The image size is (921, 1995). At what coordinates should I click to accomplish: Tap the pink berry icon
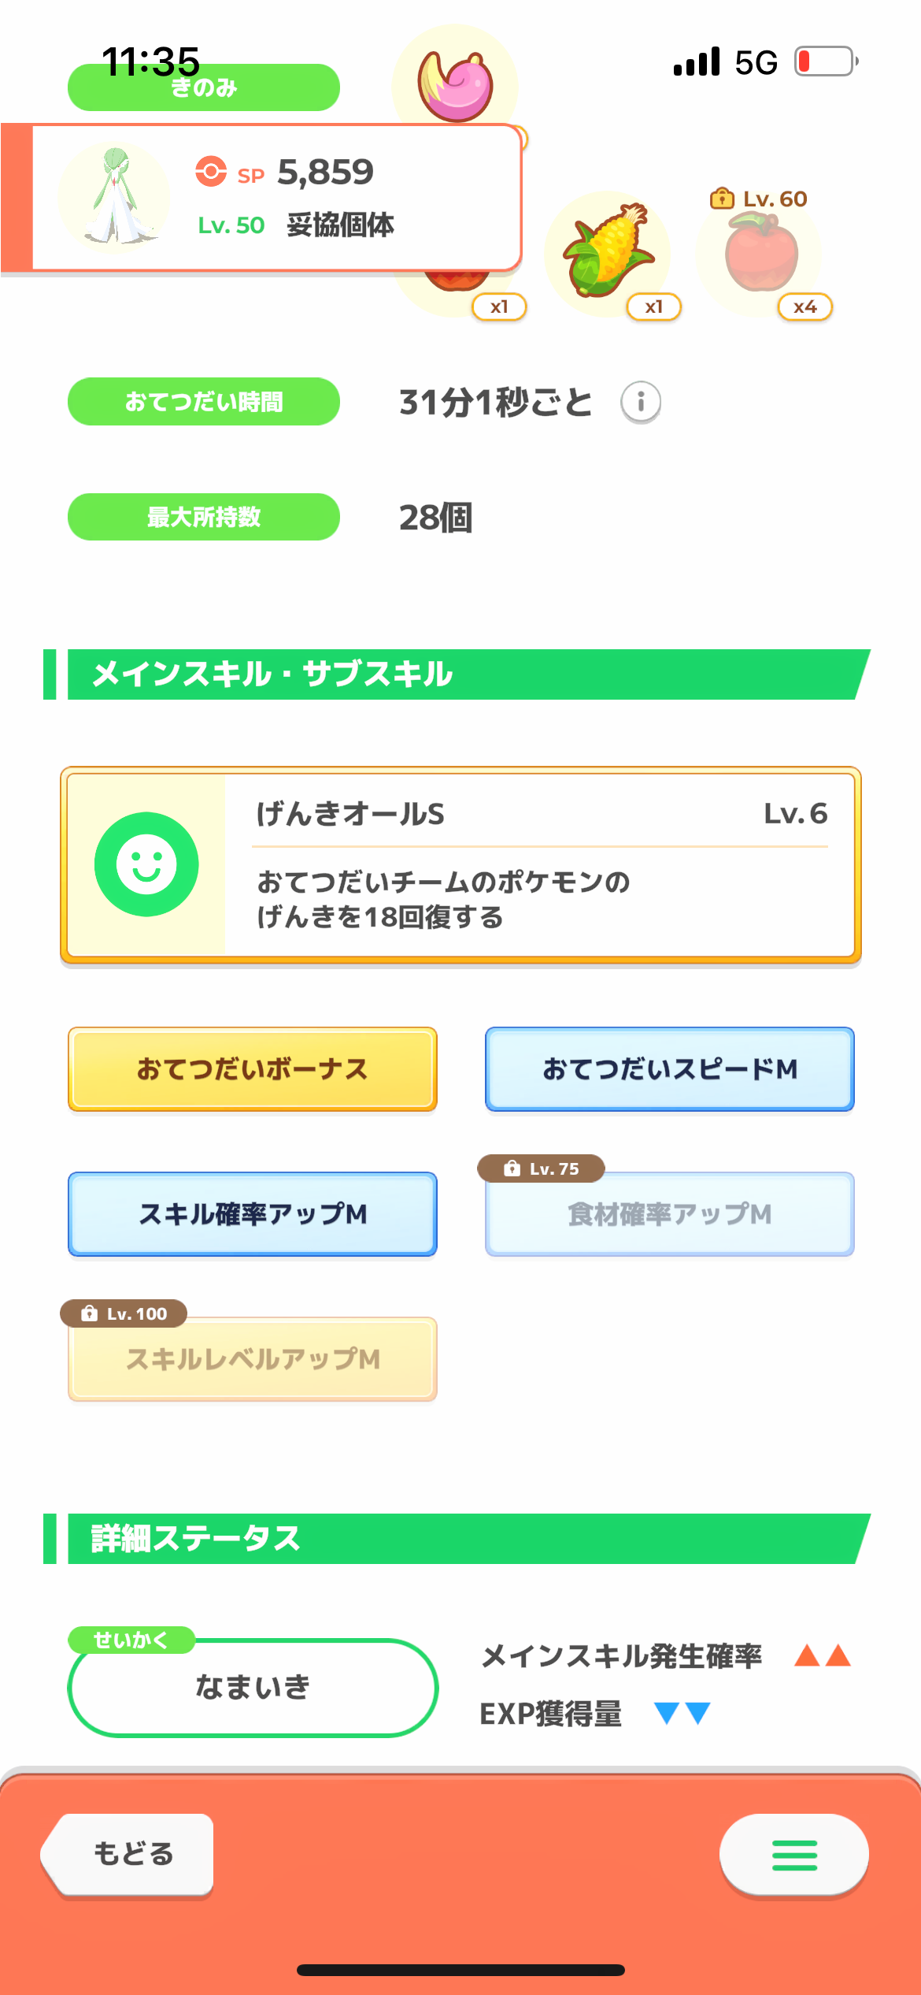pyautogui.click(x=456, y=84)
